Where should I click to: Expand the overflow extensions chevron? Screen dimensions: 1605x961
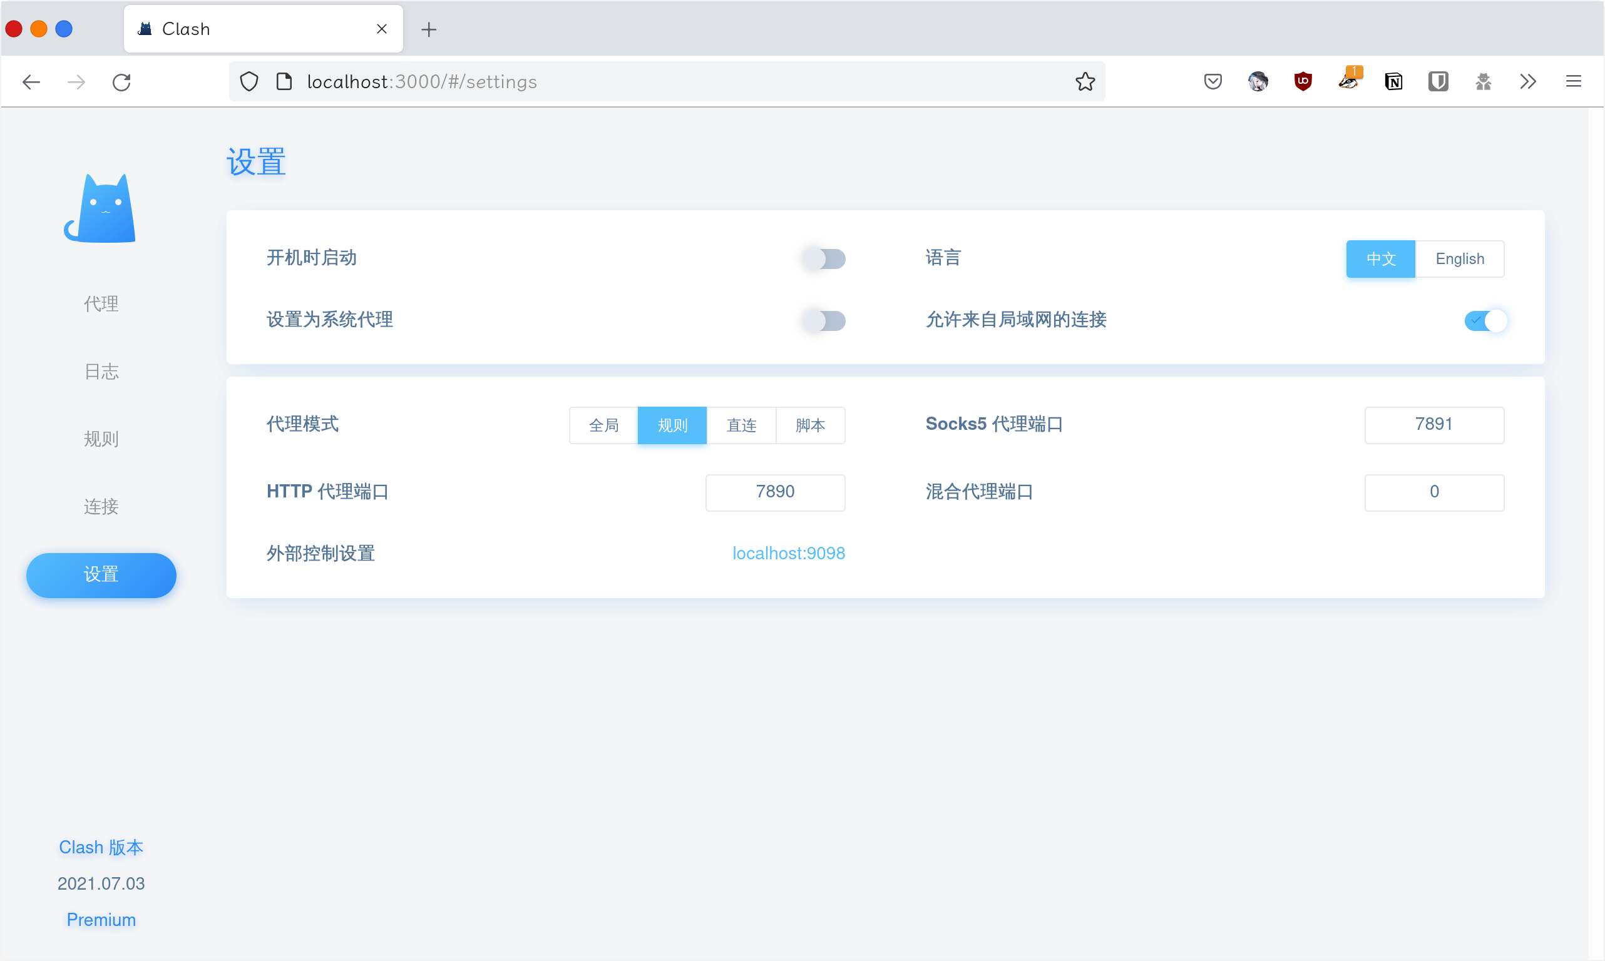coord(1528,81)
